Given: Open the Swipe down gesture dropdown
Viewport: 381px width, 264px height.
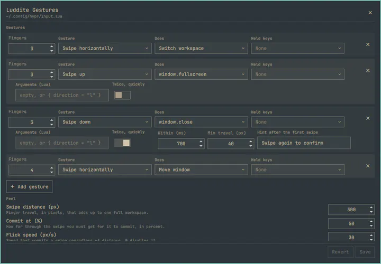Looking at the screenshot, I should 105,122.
